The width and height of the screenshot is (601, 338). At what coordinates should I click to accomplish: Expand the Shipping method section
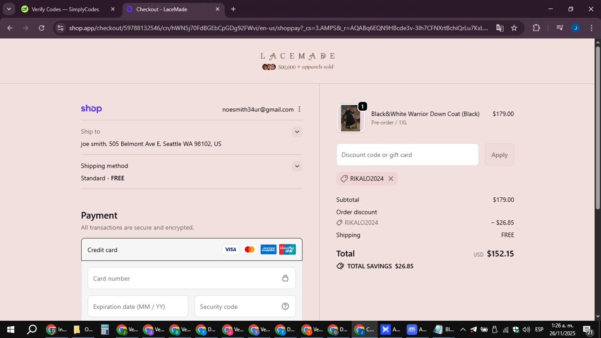297,166
